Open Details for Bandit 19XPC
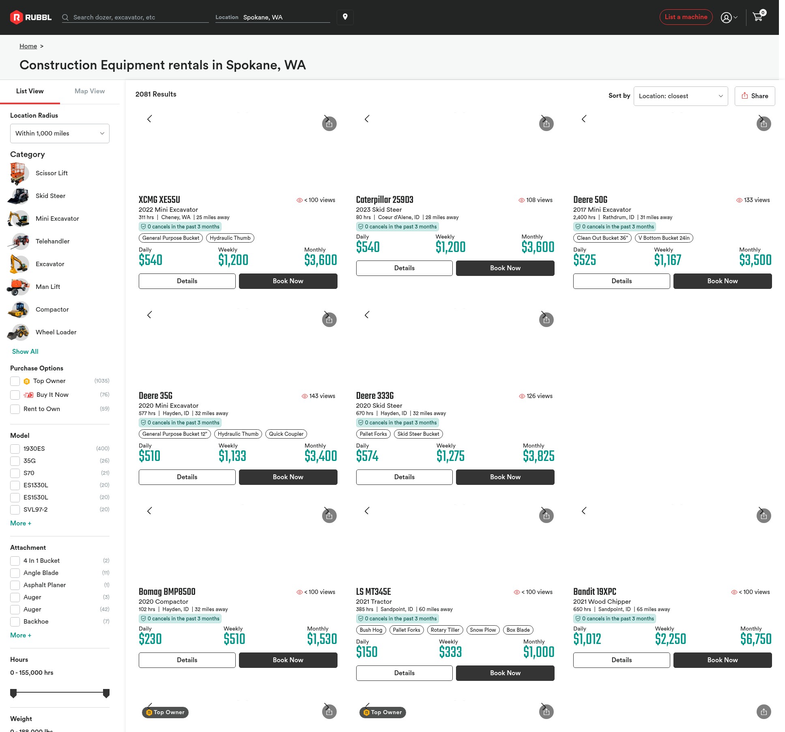785x732 pixels. pos(622,660)
